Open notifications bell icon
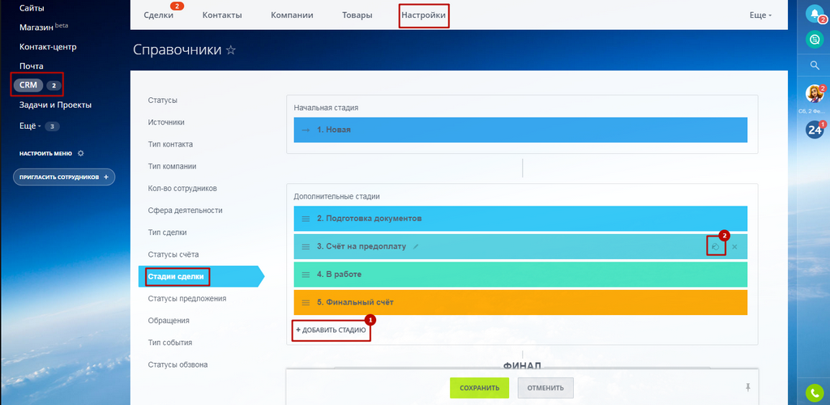 [814, 15]
